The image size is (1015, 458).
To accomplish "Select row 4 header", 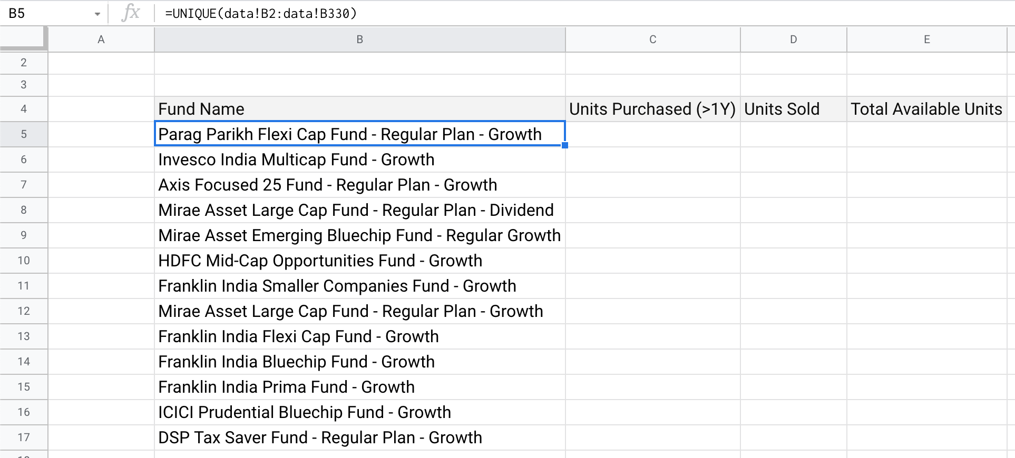I will 24,109.
